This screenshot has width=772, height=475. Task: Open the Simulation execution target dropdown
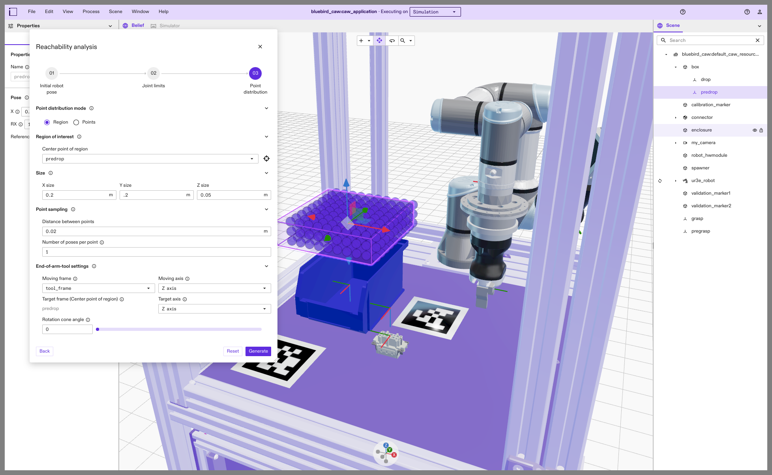coord(435,12)
